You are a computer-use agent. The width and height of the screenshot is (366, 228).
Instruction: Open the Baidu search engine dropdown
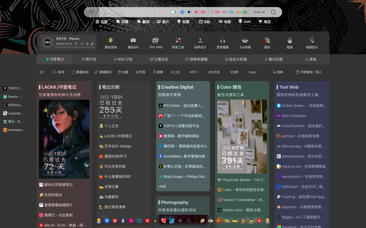point(259,12)
